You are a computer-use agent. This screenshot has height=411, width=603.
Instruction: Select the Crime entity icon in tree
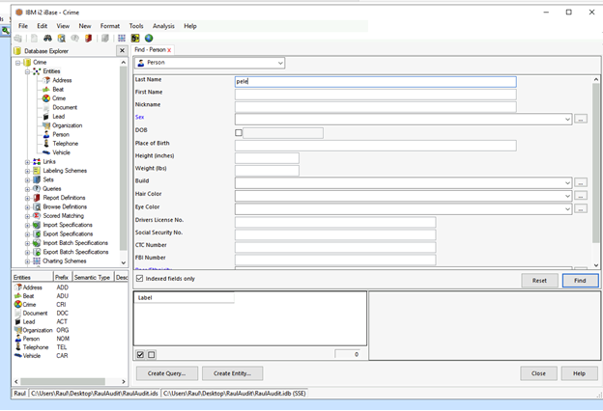point(45,98)
